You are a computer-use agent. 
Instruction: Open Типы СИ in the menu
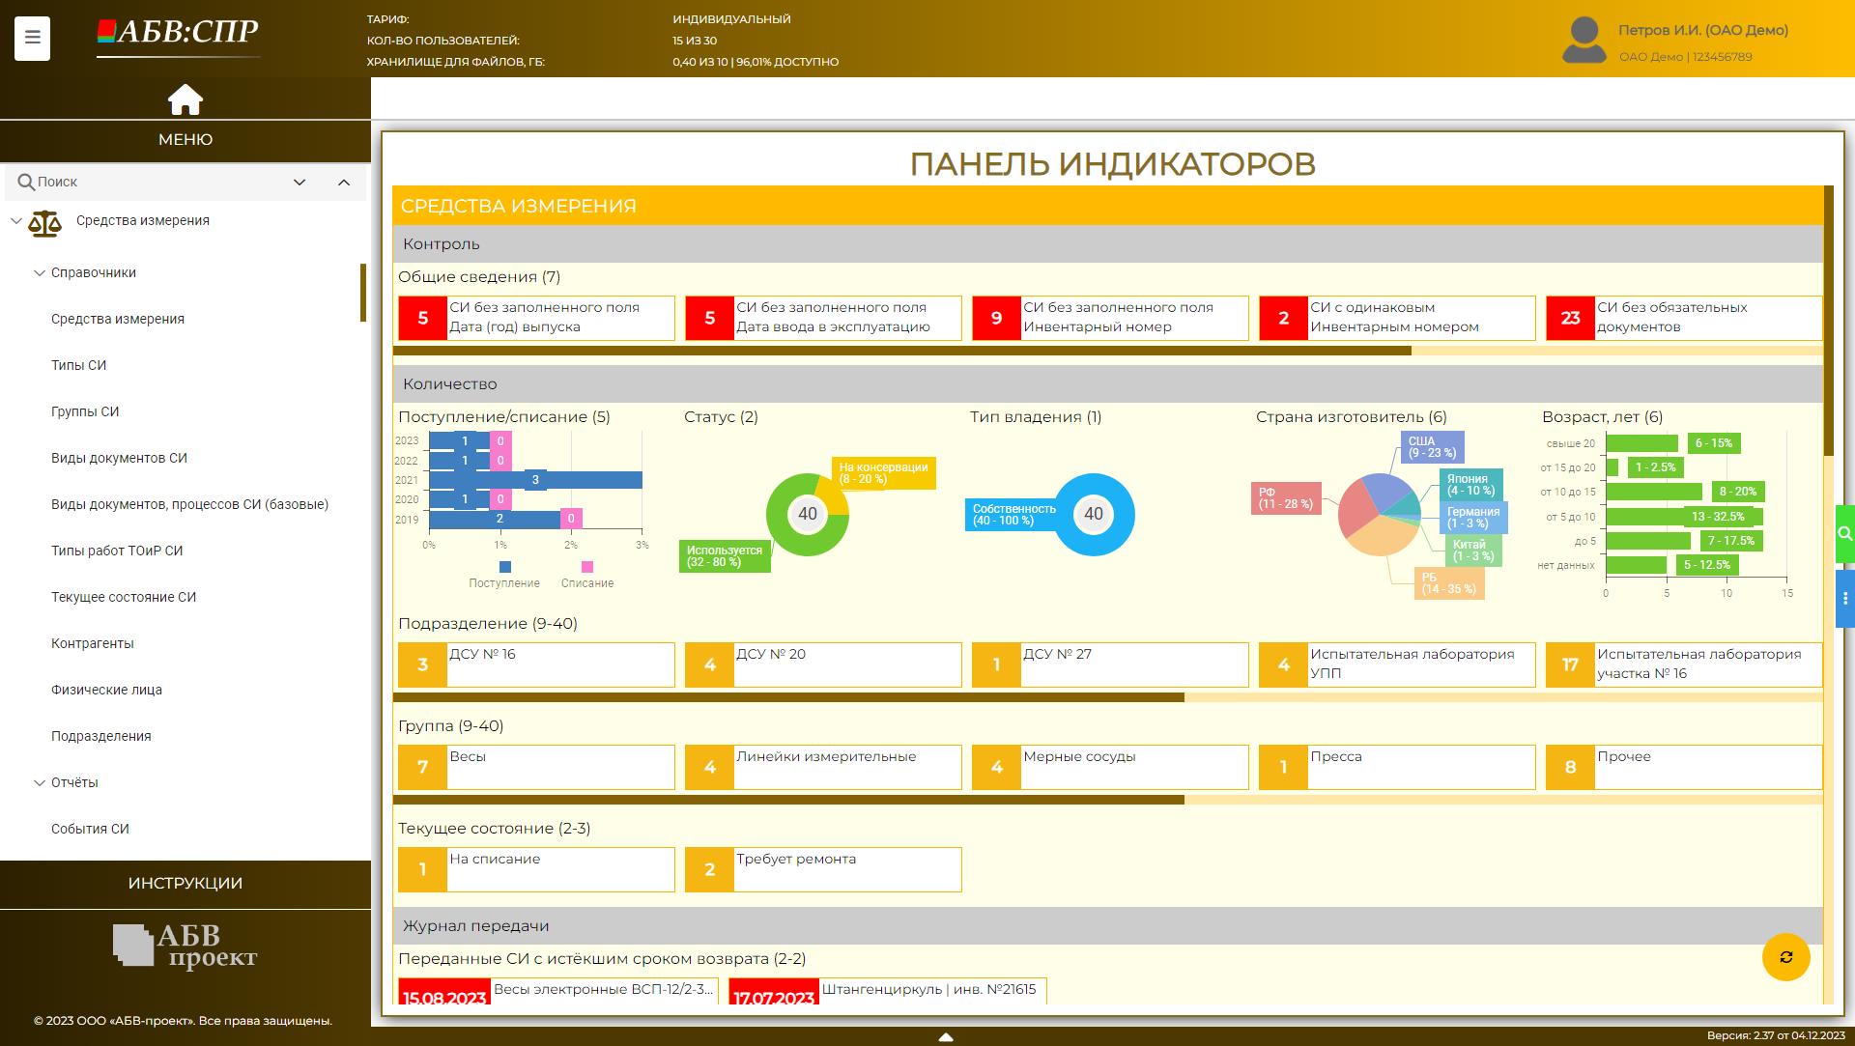(79, 365)
